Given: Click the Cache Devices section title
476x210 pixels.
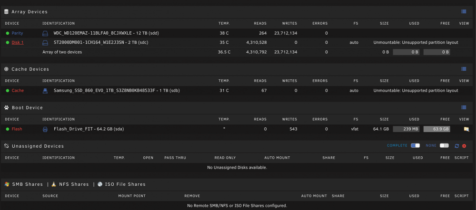Looking at the screenshot, I should (30, 69).
